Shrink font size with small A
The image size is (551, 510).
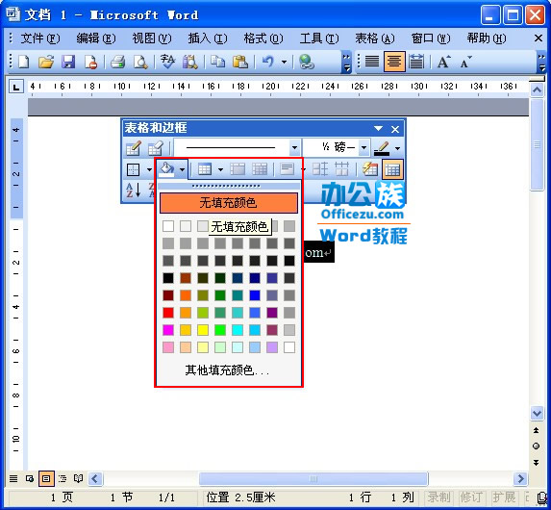pyautogui.click(x=465, y=62)
